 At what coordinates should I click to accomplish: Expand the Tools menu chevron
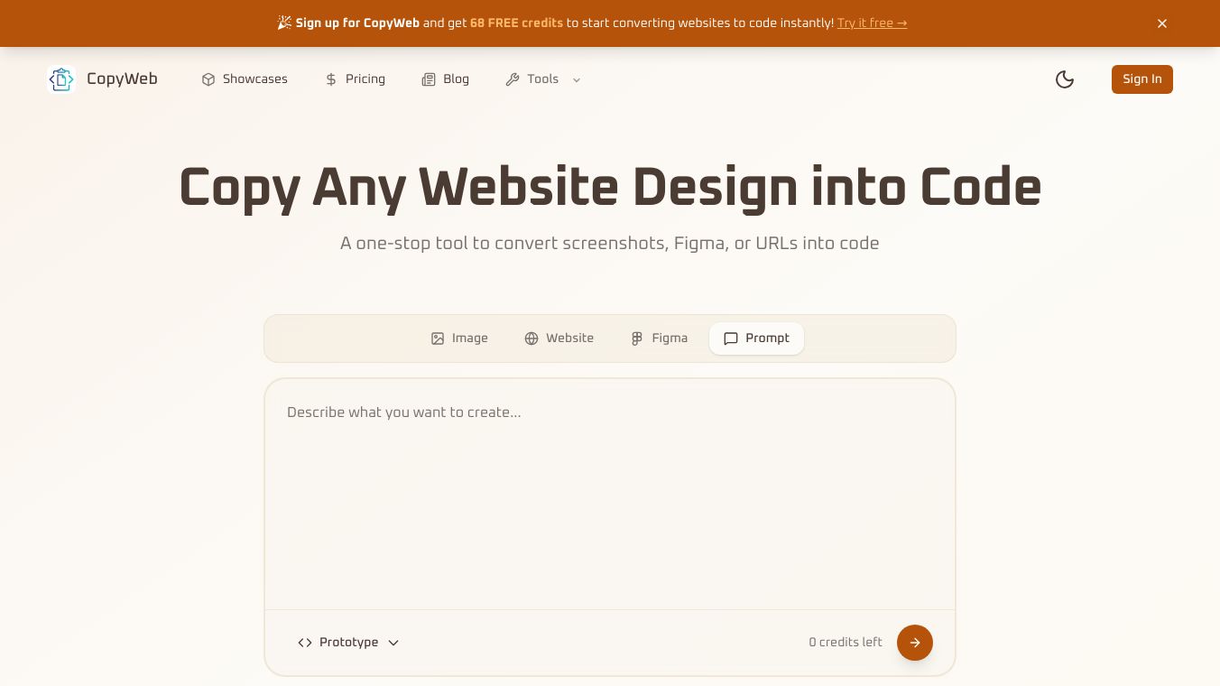(577, 80)
